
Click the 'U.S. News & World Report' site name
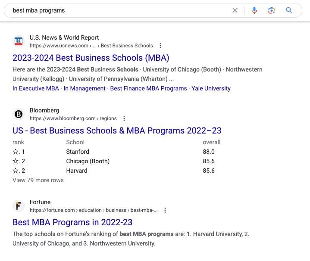tap(64, 37)
